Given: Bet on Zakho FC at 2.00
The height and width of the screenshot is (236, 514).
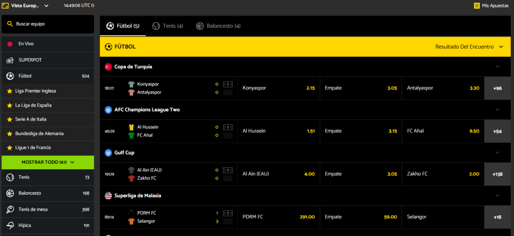Looking at the screenshot, I should pyautogui.click(x=443, y=174).
